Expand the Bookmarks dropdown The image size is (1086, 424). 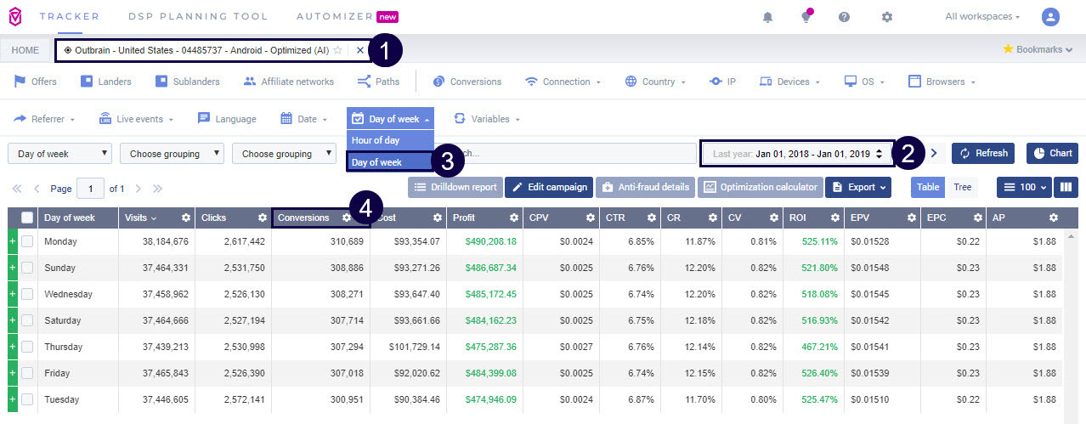coord(1038,49)
